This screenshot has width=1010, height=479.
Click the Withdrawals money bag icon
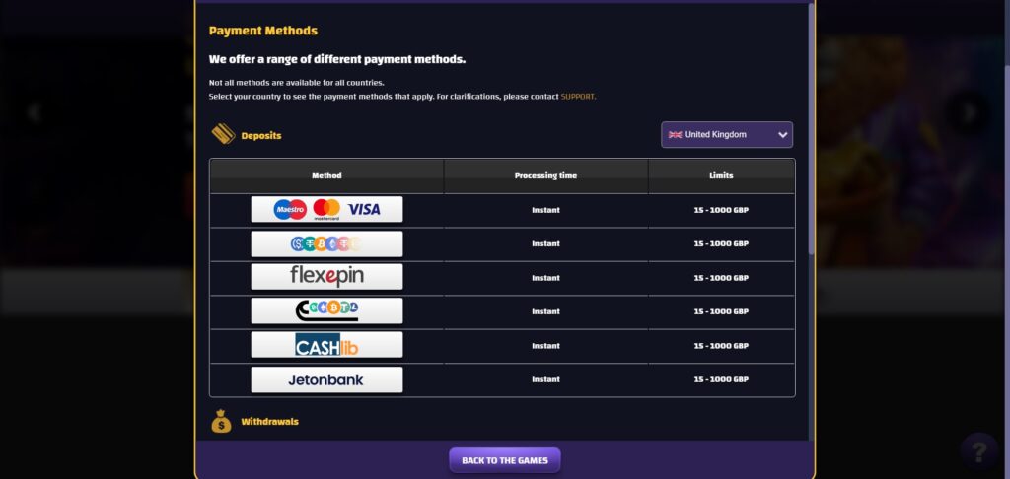click(222, 422)
